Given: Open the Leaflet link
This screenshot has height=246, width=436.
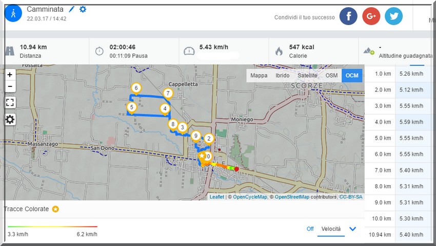Looking at the screenshot, I should 216,197.
